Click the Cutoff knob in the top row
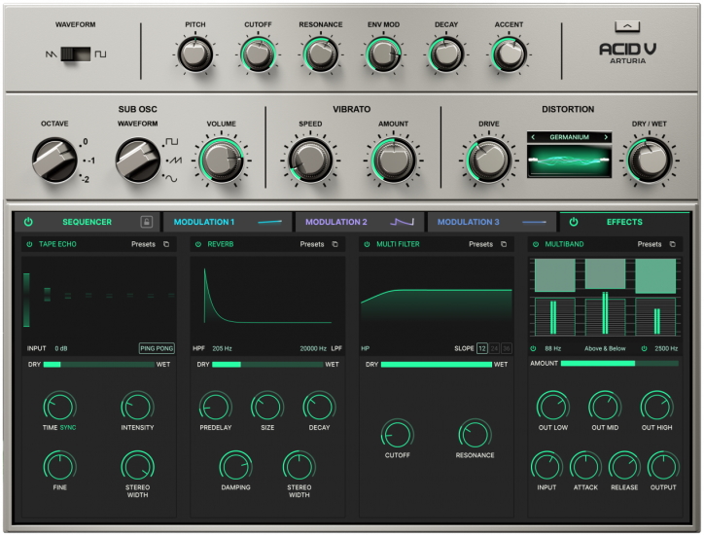704x535 pixels. tap(258, 54)
